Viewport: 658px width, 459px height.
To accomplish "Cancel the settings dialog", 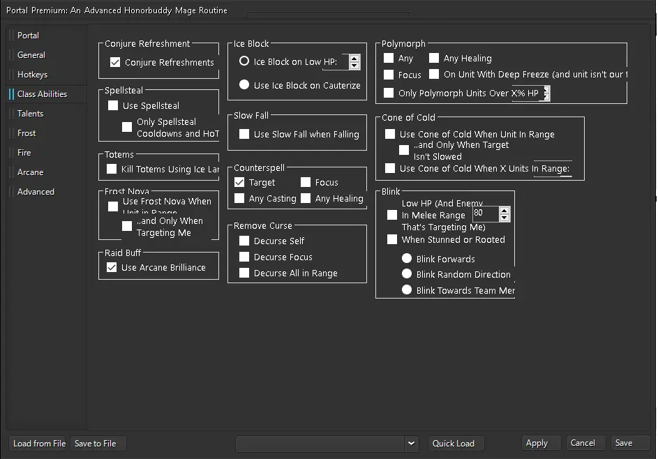I will (x=586, y=443).
